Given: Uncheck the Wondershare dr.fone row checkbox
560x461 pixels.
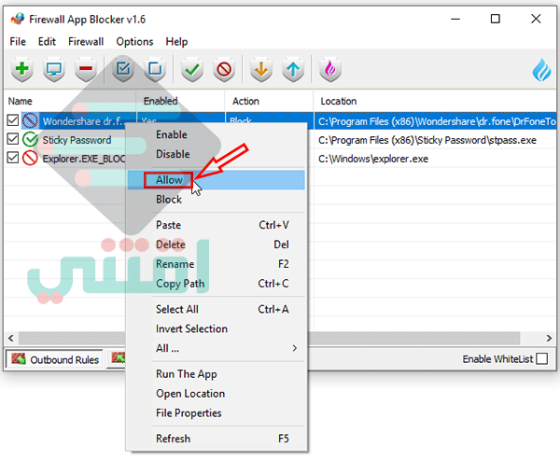Looking at the screenshot, I should point(12,120).
